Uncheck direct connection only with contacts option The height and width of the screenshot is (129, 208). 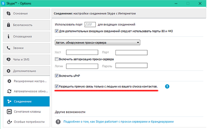tap(57, 86)
